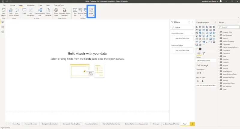The height and width of the screenshot is (129, 240).
Task: Click the Image button in the ribbon
Action: coord(91,11)
